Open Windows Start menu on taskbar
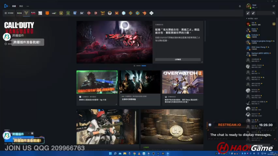Image resolution: width=278 pixels, height=156 pixels. coord(110,154)
